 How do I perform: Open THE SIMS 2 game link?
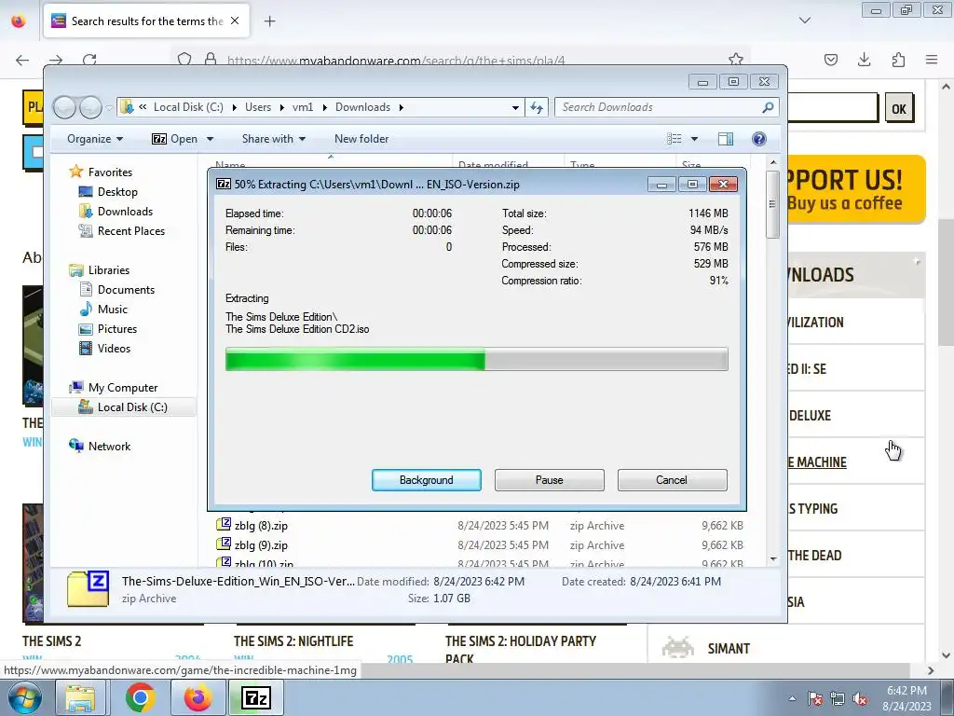52,641
